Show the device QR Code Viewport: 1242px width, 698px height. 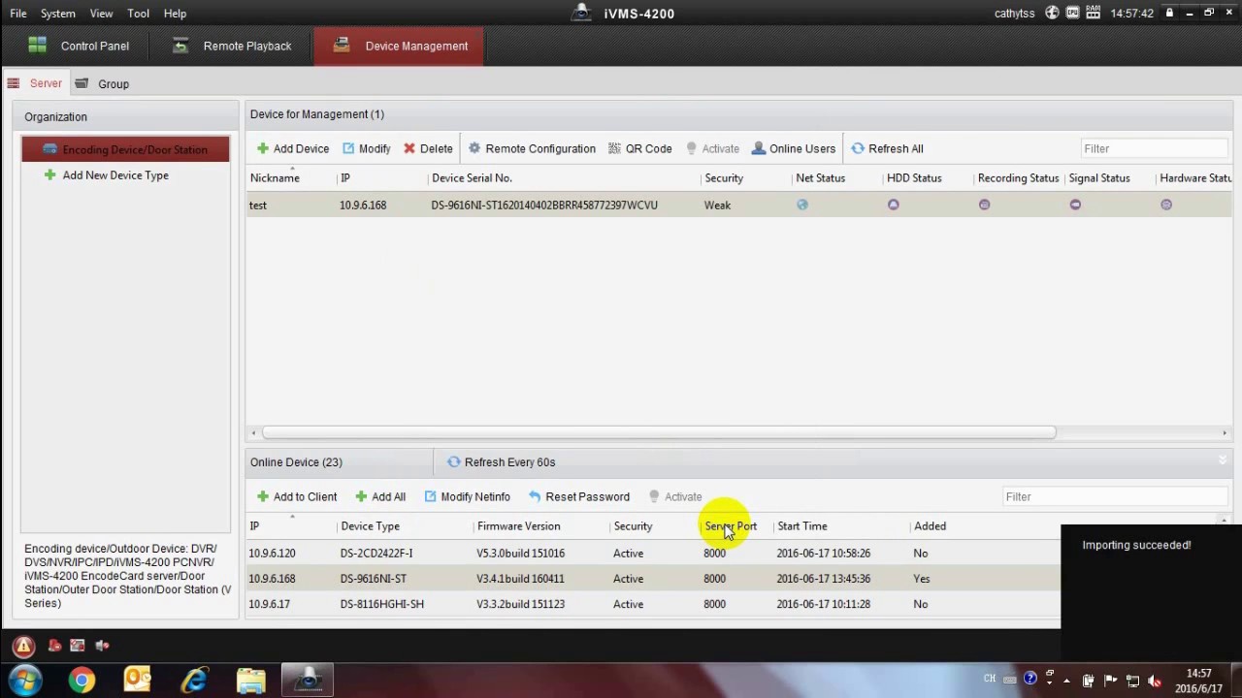[639, 148]
